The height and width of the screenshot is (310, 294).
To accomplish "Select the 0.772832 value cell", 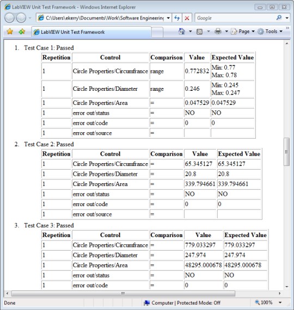I will pyautogui.click(x=197, y=71).
